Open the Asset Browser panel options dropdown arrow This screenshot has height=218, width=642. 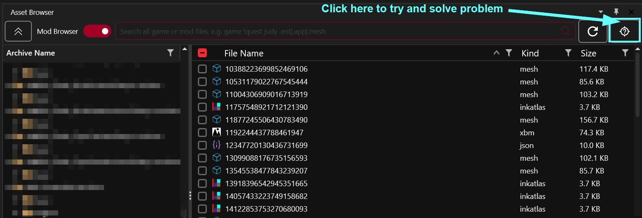point(601,12)
